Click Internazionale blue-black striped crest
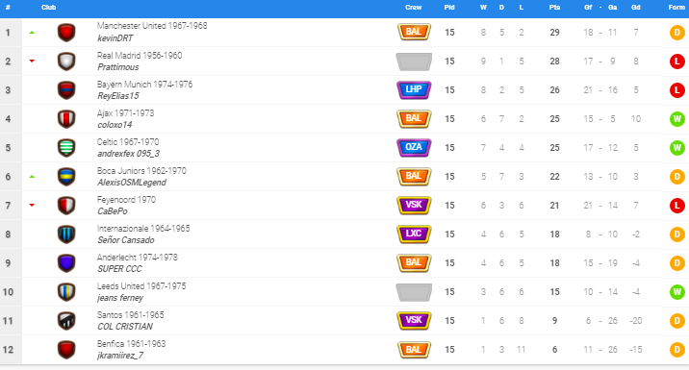Viewport: 689px width, 370px height. tap(66, 234)
